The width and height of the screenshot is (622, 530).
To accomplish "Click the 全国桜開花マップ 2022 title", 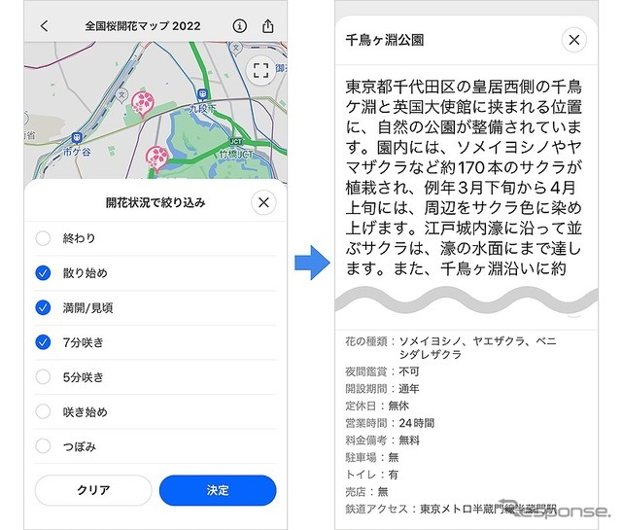I will [143, 26].
